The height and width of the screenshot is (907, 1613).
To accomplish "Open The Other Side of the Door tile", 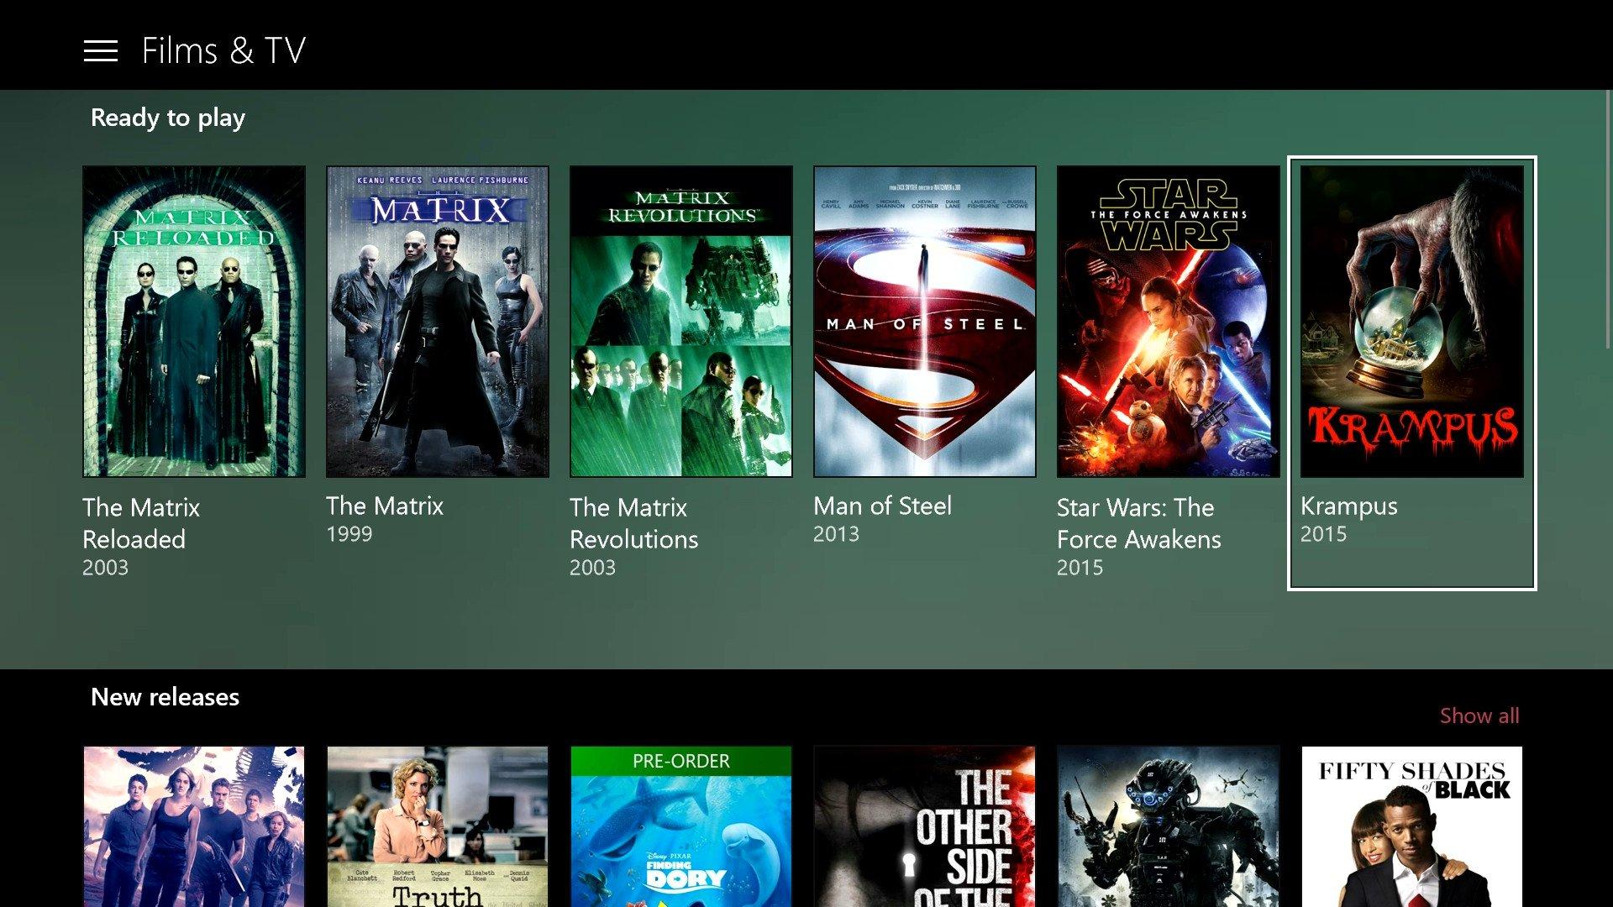I will click(x=924, y=827).
